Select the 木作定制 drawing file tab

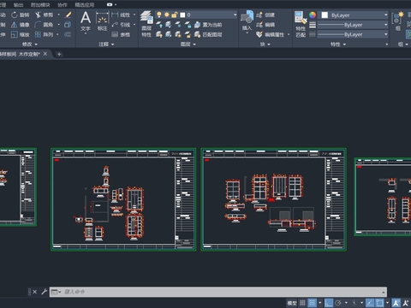point(20,54)
